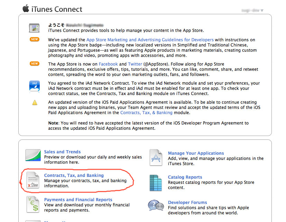
Task: Open the Sales and Trends chart icon
Action: click(x=33, y=155)
